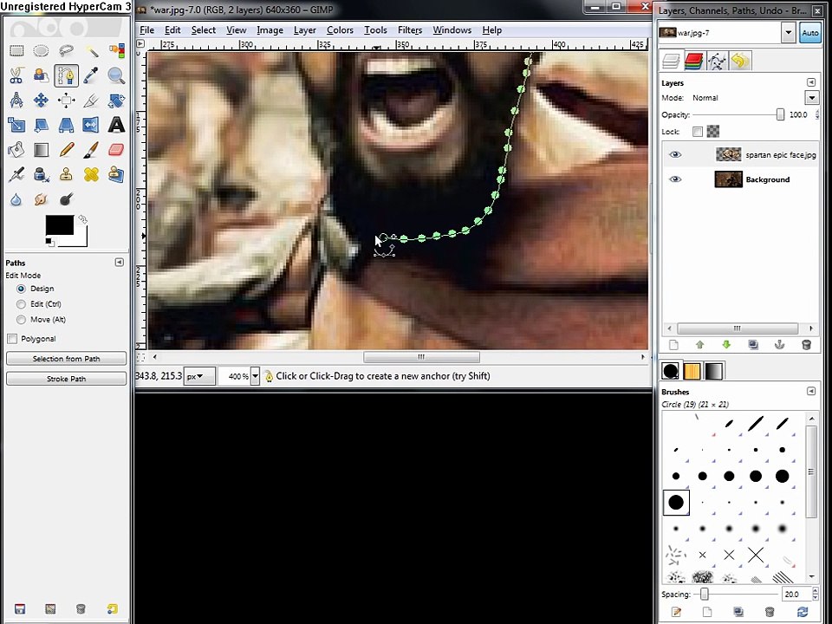This screenshot has height=624, width=832.
Task: Swap foreground and background colors
Action: (x=83, y=218)
